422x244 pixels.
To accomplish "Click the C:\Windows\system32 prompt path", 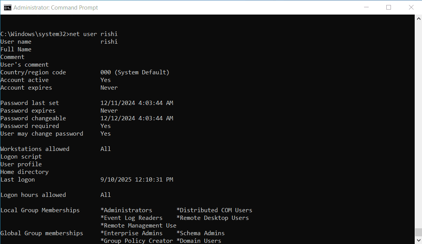I will [33, 34].
